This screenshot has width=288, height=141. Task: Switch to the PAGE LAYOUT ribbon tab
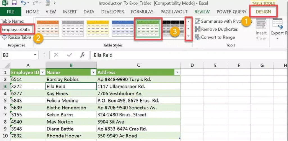coord(174,12)
